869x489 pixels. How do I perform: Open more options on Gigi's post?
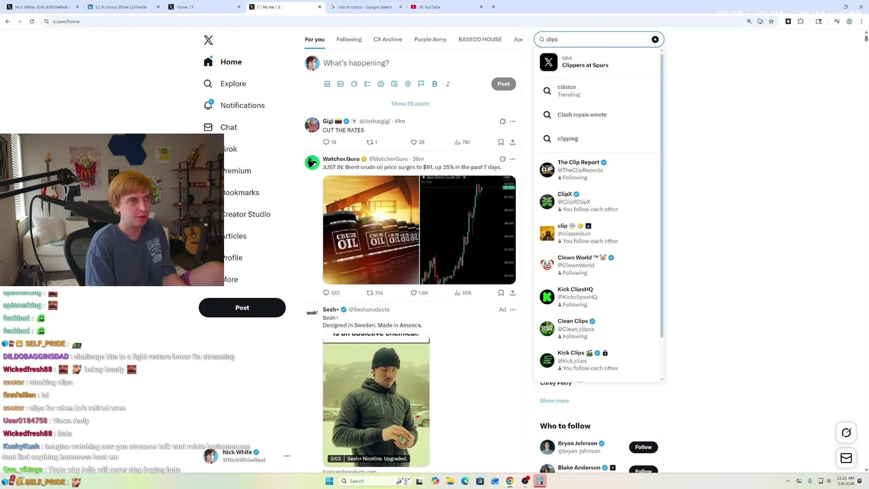513,122
